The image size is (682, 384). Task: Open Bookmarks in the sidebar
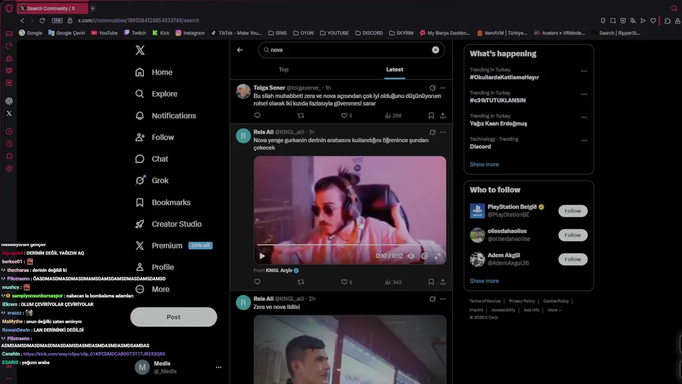(163, 203)
